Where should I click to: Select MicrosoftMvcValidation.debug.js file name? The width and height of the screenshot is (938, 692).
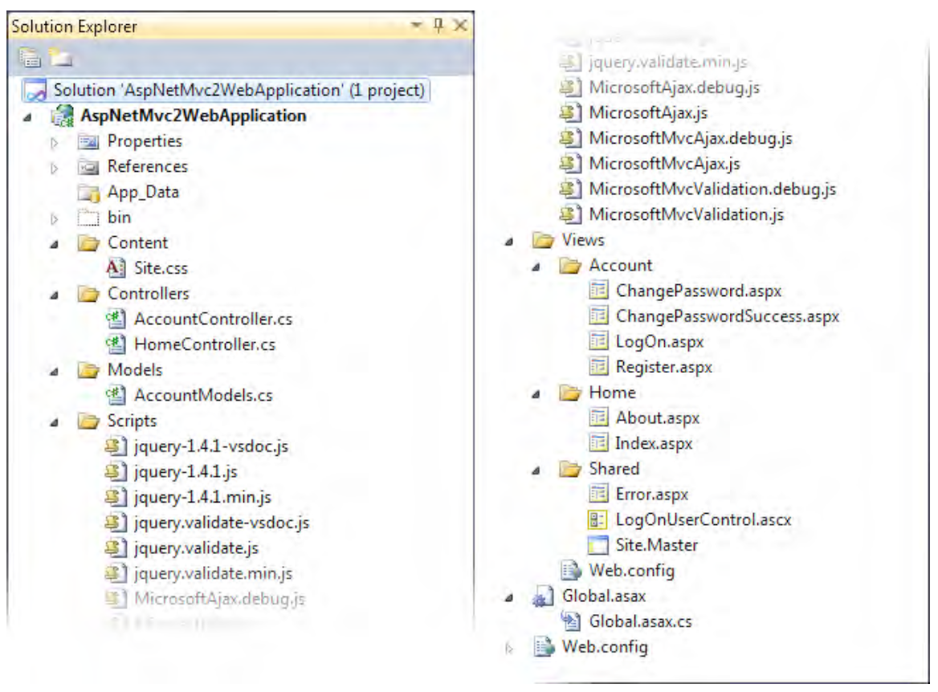(x=712, y=189)
